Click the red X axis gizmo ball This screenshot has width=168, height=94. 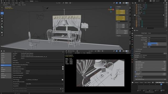[x=113, y=9]
